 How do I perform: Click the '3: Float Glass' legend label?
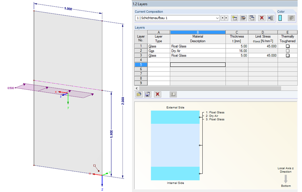coord(215,119)
